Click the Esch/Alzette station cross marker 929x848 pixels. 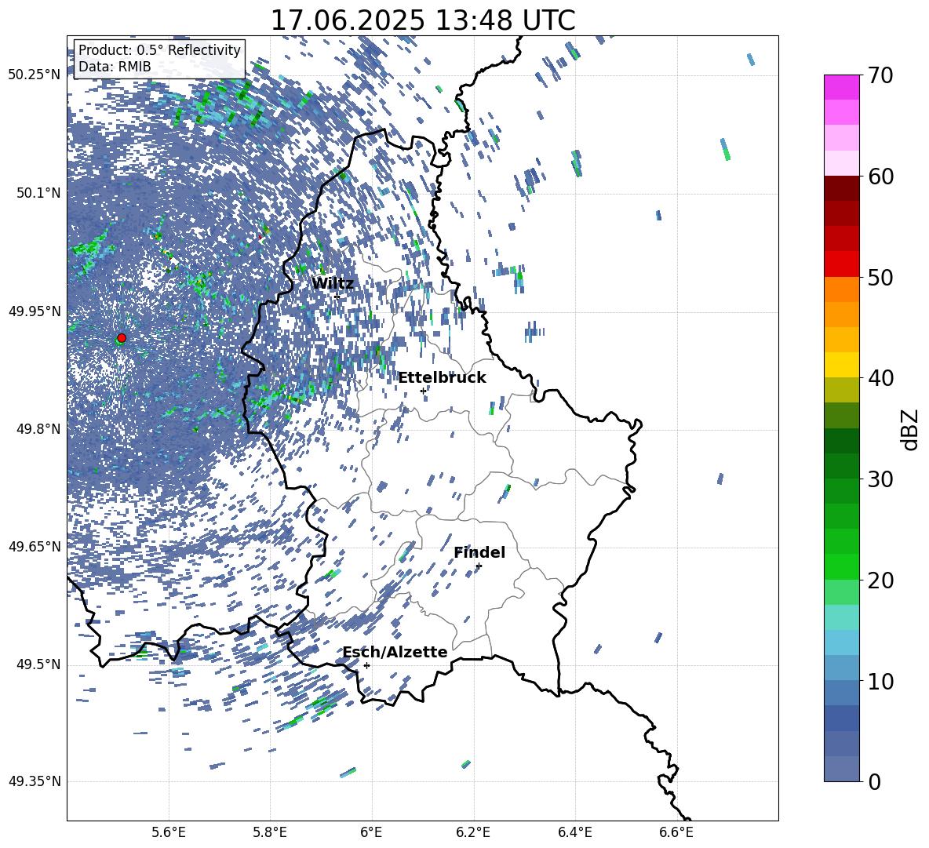tap(366, 665)
